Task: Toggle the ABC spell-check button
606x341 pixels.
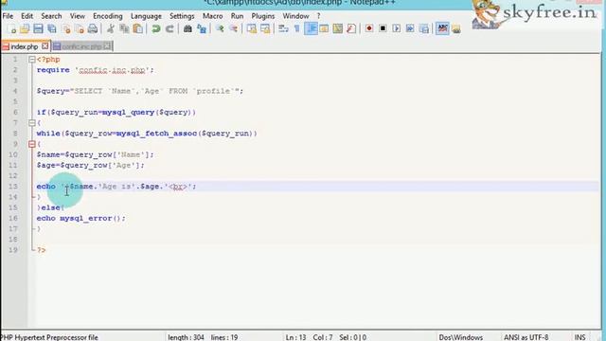Action: coord(442,29)
